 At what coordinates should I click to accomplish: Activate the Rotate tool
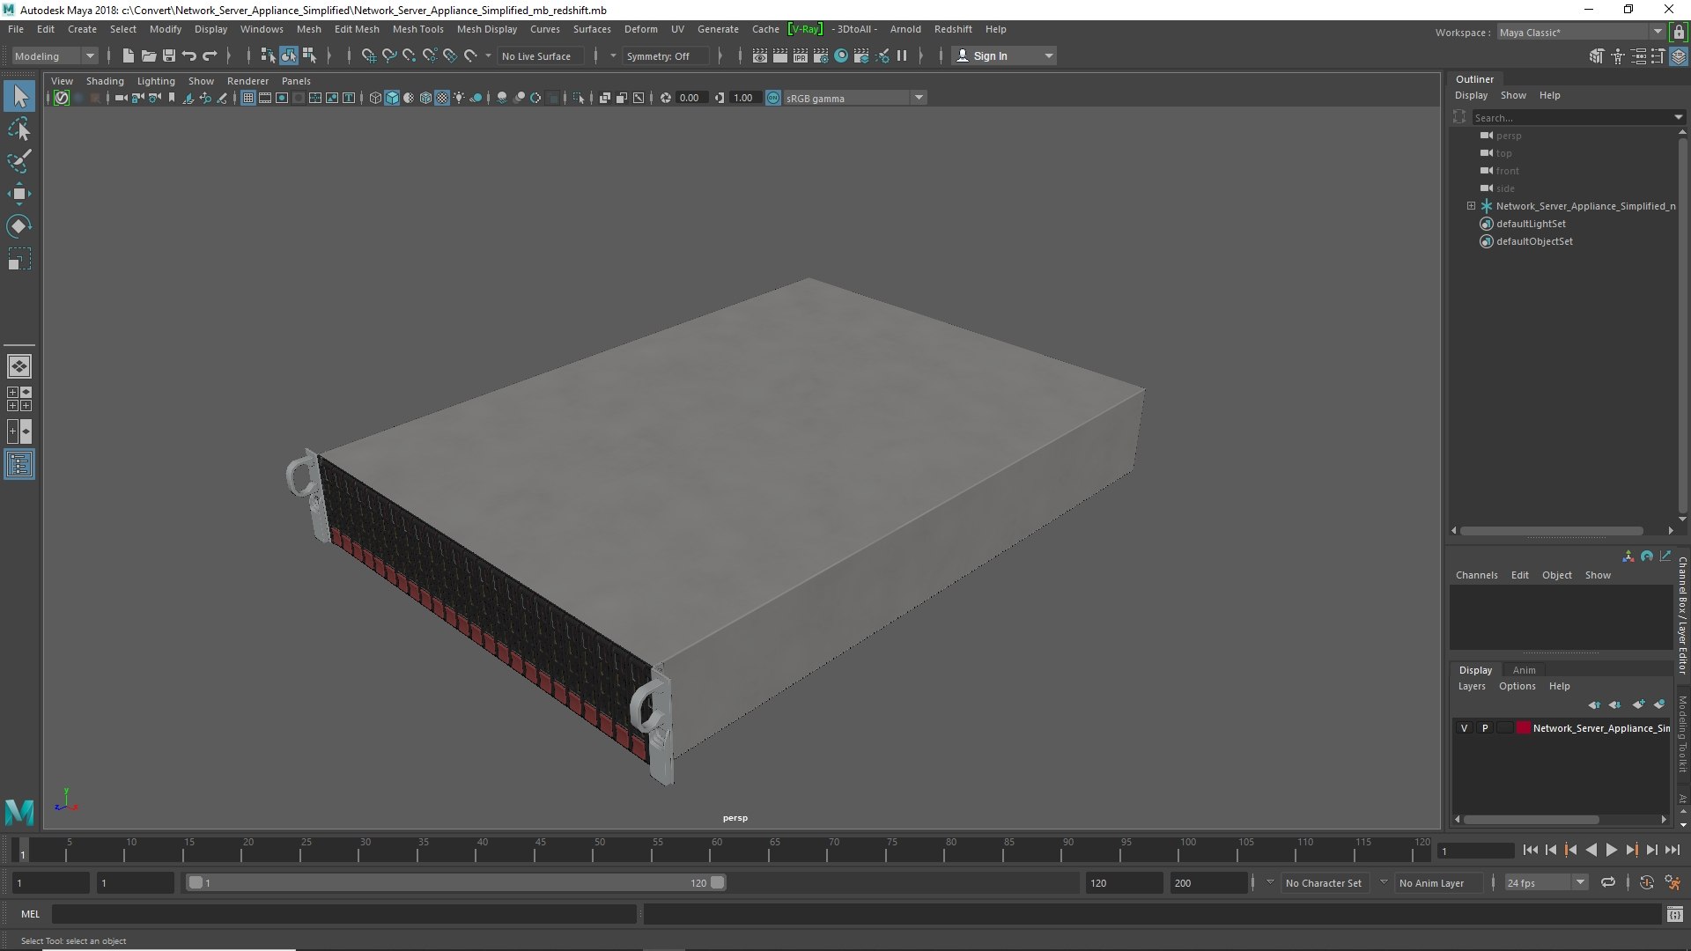pyautogui.click(x=19, y=226)
